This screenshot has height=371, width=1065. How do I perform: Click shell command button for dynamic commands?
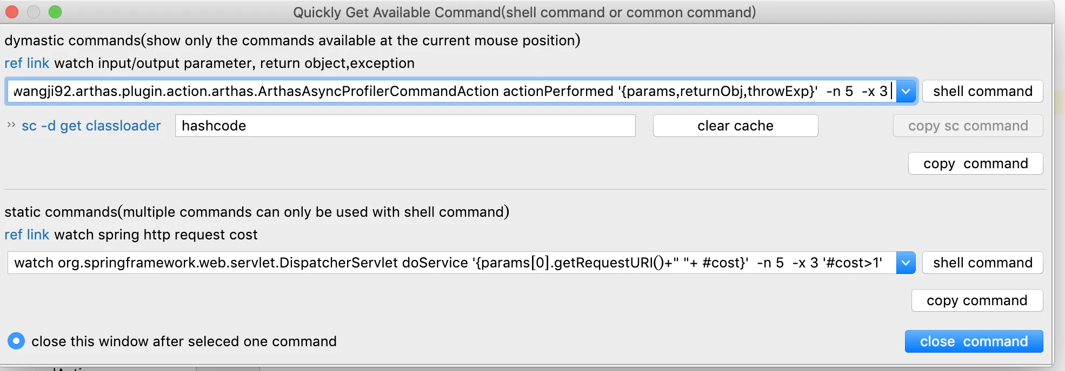(983, 91)
